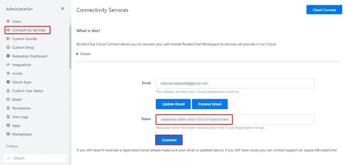Image resolution: width=346 pixels, height=165 pixels.
Task: Open the Invites menu item
Action: coord(17,73)
